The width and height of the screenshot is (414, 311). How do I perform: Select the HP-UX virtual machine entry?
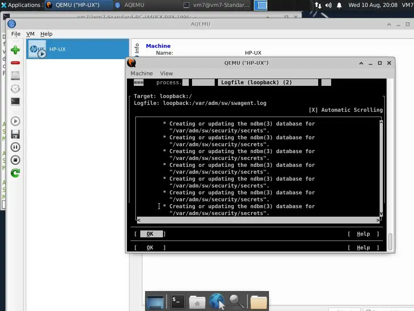78,49
